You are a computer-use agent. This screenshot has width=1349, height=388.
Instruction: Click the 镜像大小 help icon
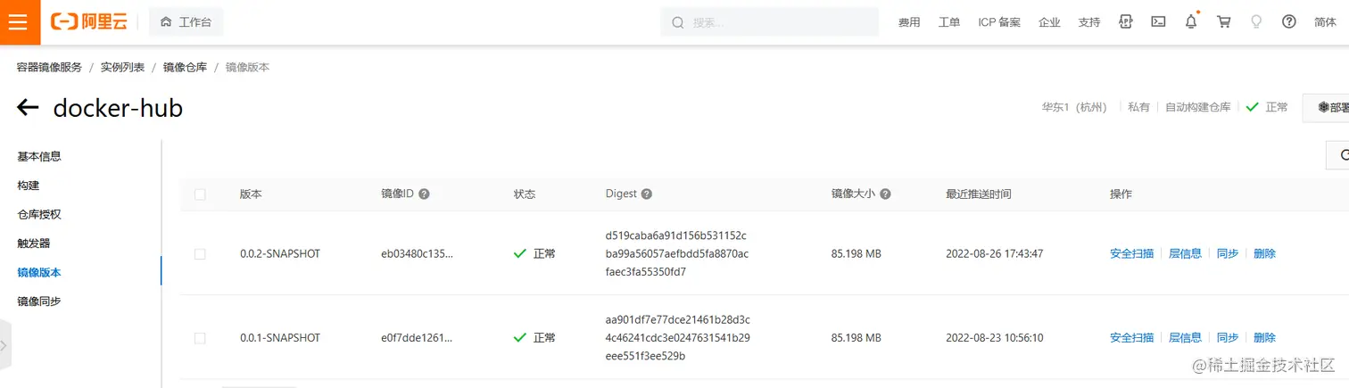point(885,194)
